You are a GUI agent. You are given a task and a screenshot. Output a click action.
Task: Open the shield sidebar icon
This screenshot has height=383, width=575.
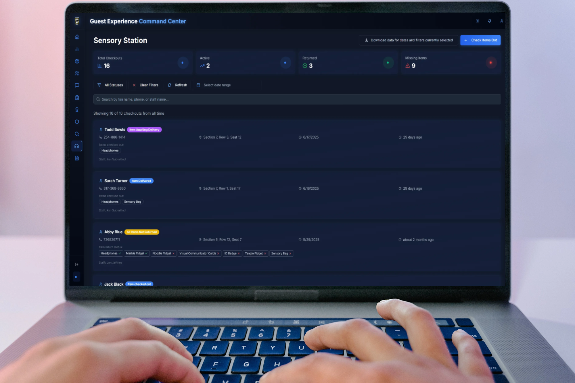point(77,122)
